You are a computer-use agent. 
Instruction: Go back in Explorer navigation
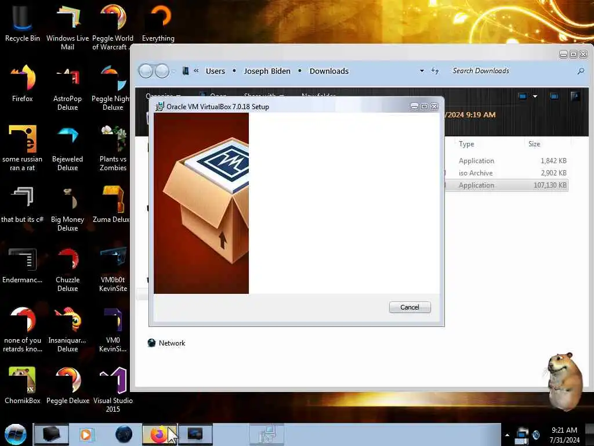point(146,71)
